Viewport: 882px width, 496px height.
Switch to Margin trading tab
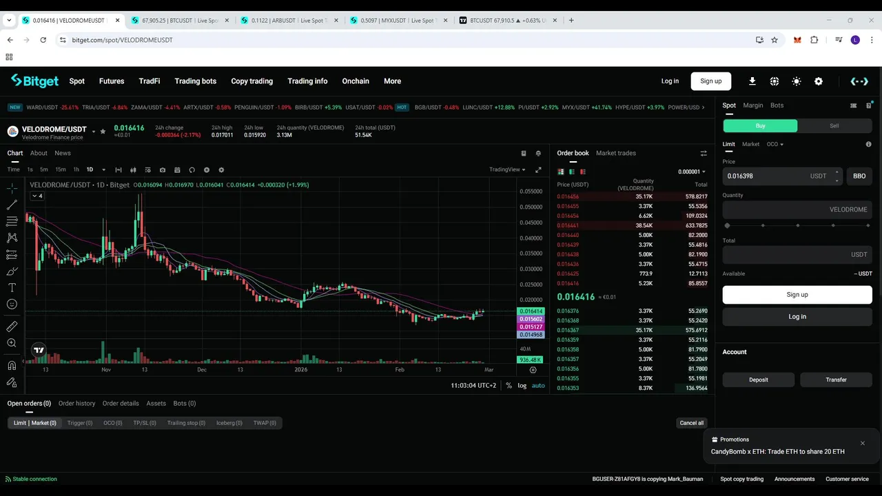pos(752,105)
